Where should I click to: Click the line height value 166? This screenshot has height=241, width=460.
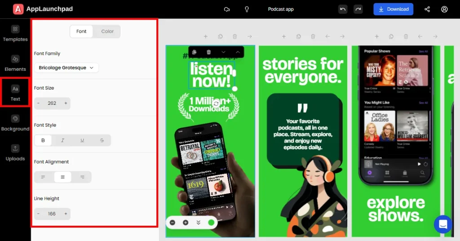click(52, 214)
